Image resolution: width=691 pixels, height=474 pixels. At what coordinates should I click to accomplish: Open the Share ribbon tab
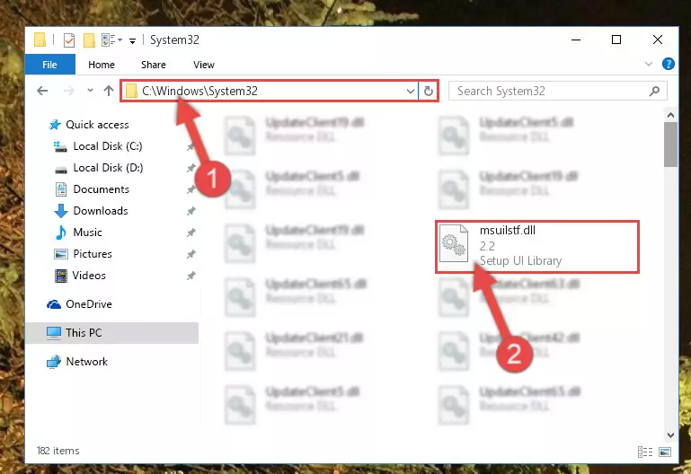click(154, 65)
